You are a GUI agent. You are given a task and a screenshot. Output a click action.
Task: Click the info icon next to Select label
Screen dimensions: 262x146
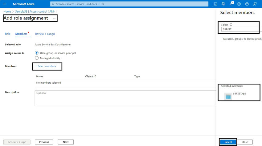click(231, 24)
